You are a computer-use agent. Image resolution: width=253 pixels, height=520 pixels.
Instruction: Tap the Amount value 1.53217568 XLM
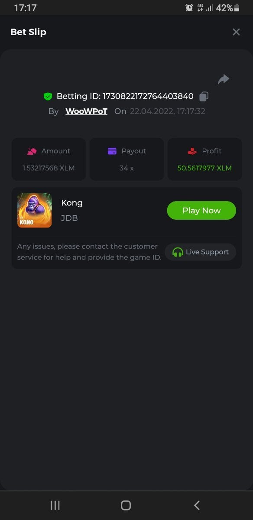pos(49,168)
